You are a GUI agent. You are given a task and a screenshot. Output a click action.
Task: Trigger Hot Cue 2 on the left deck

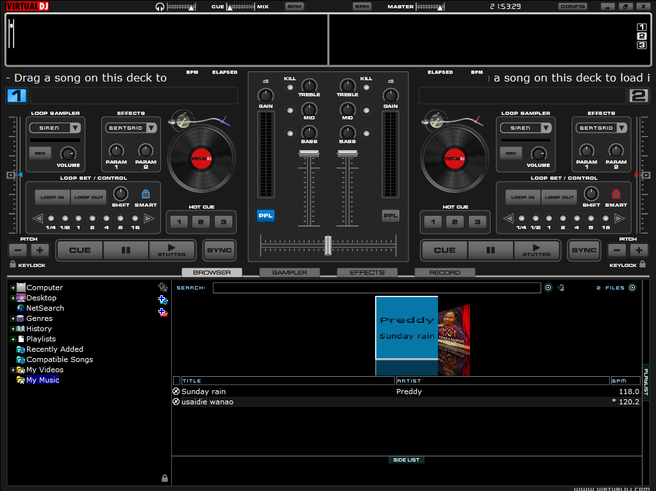201,221
